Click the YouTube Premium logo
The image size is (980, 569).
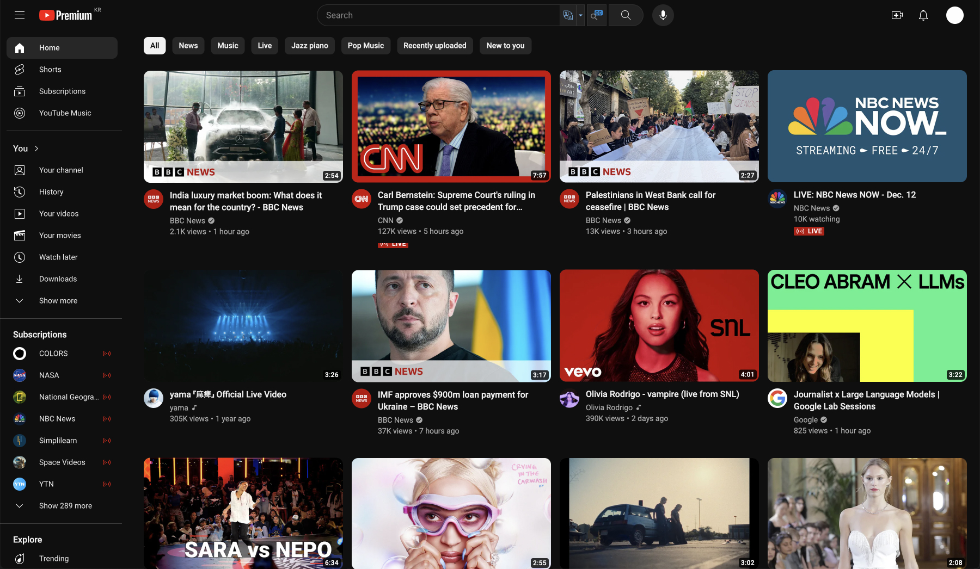[x=66, y=15]
